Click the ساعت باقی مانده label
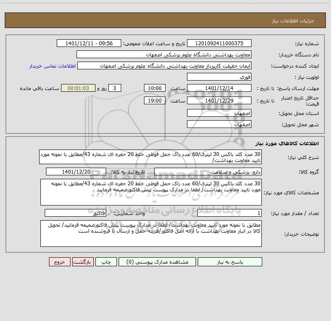The height and width of the screenshot is (321, 331). [x=40, y=88]
